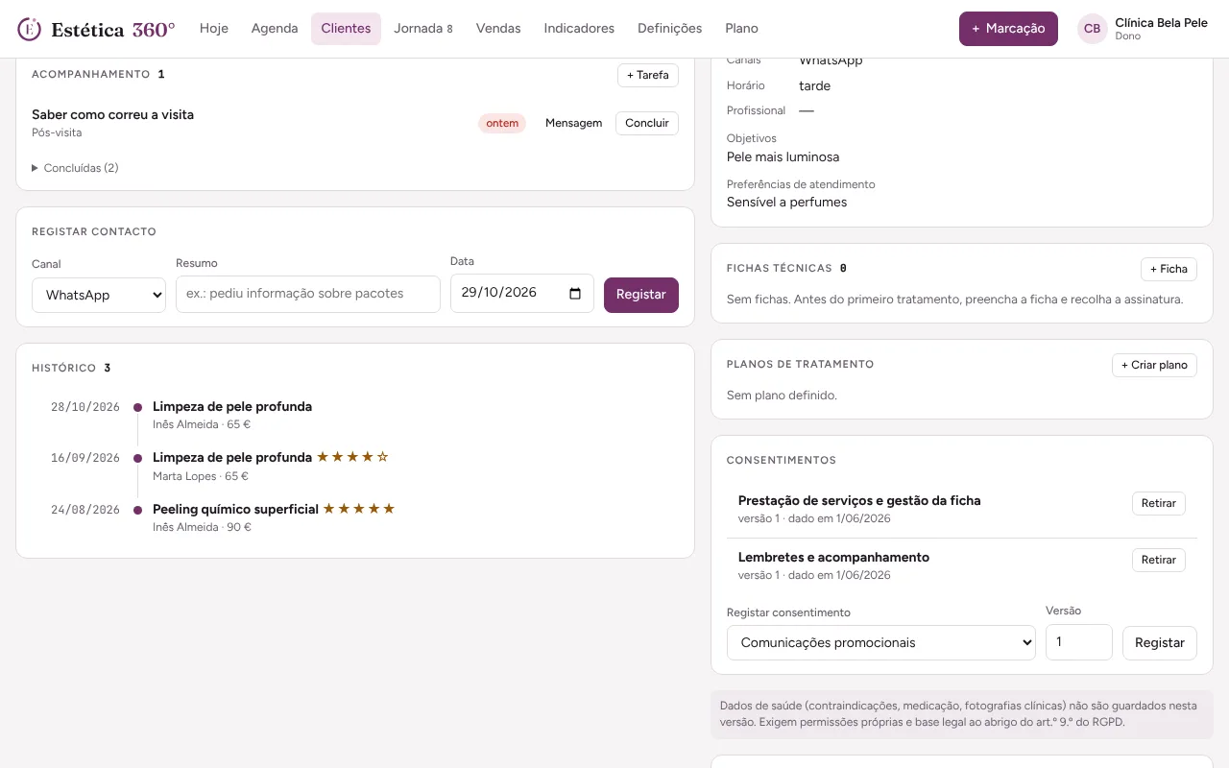Viewport: 1229px width, 768px height.
Task: Open the Plano tab
Action: click(x=742, y=29)
